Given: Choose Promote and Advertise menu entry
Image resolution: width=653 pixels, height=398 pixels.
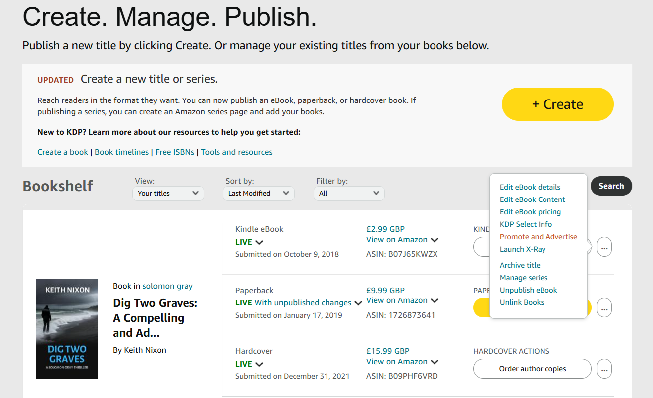Looking at the screenshot, I should (x=538, y=237).
